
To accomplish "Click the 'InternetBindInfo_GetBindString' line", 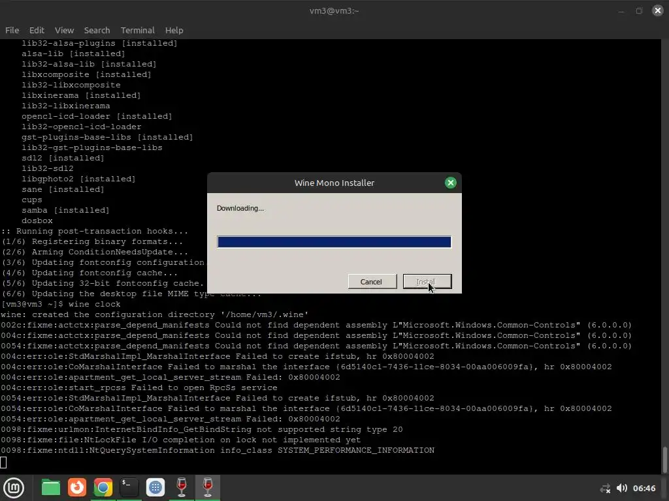I will (x=202, y=429).
